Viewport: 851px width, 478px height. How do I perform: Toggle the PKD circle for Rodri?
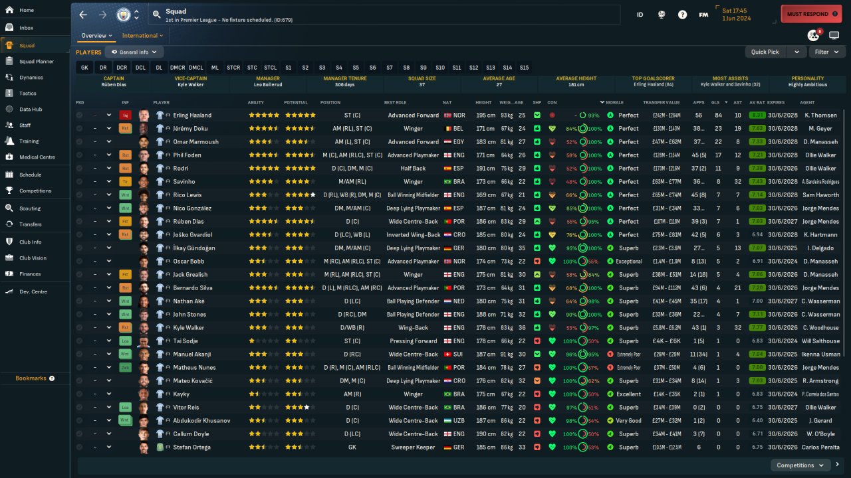(x=80, y=168)
